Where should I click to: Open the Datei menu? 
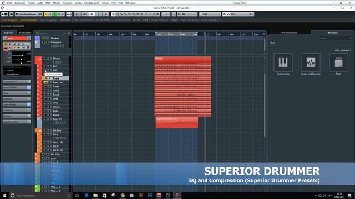tap(9, 3)
